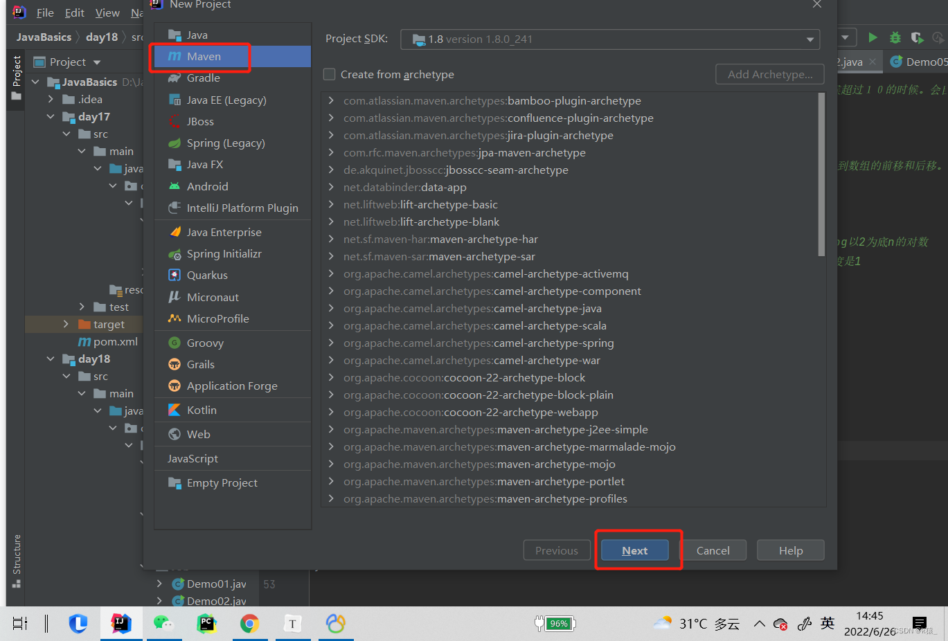948x641 pixels.
Task: Launch PyCharm from the taskbar
Action: [x=206, y=624]
